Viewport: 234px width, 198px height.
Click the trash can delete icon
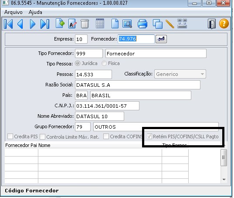85,24
